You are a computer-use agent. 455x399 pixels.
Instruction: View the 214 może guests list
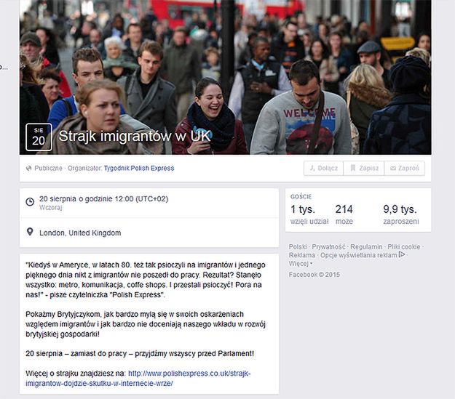coord(344,214)
